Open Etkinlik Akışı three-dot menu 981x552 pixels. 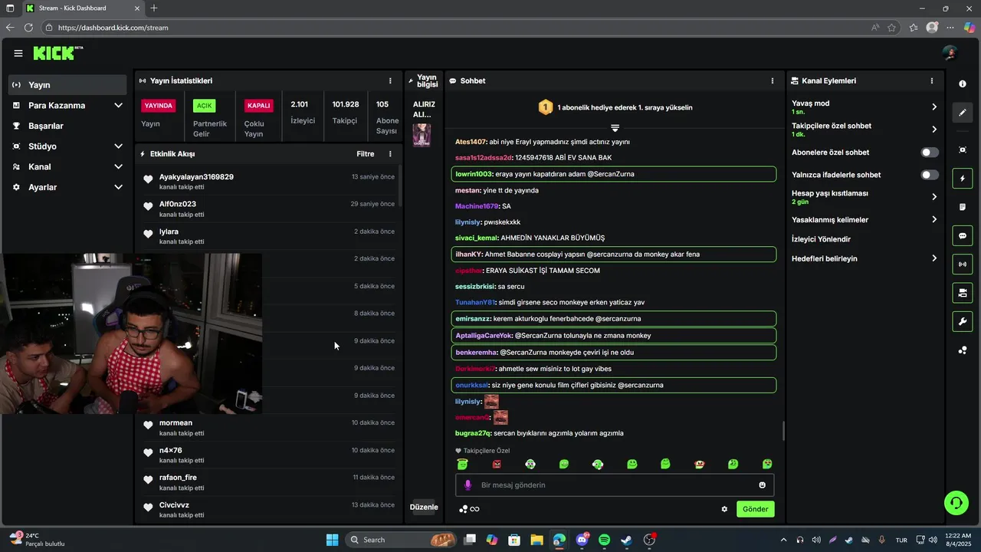pos(390,154)
